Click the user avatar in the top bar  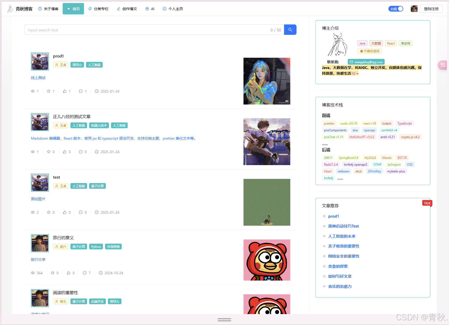414,9
